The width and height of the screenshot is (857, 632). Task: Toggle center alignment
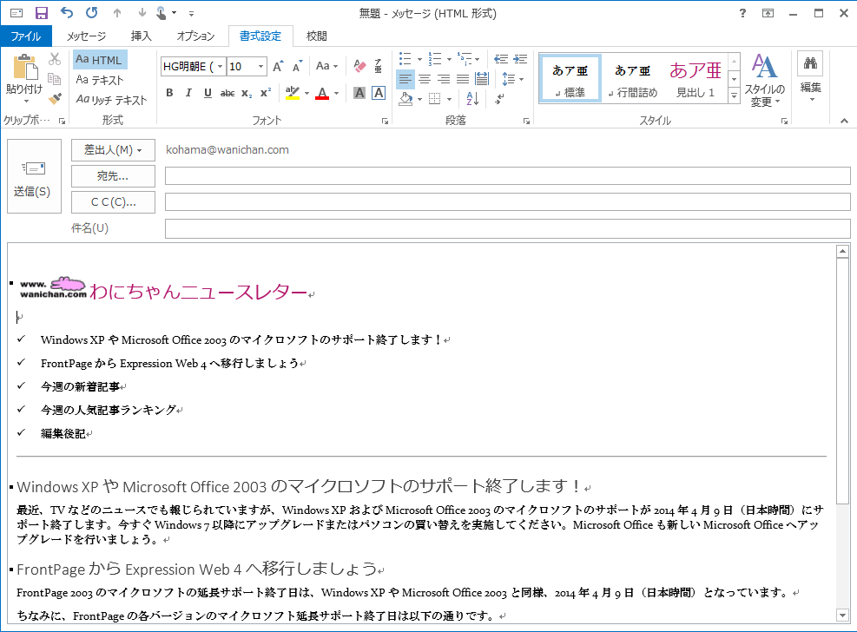425,79
